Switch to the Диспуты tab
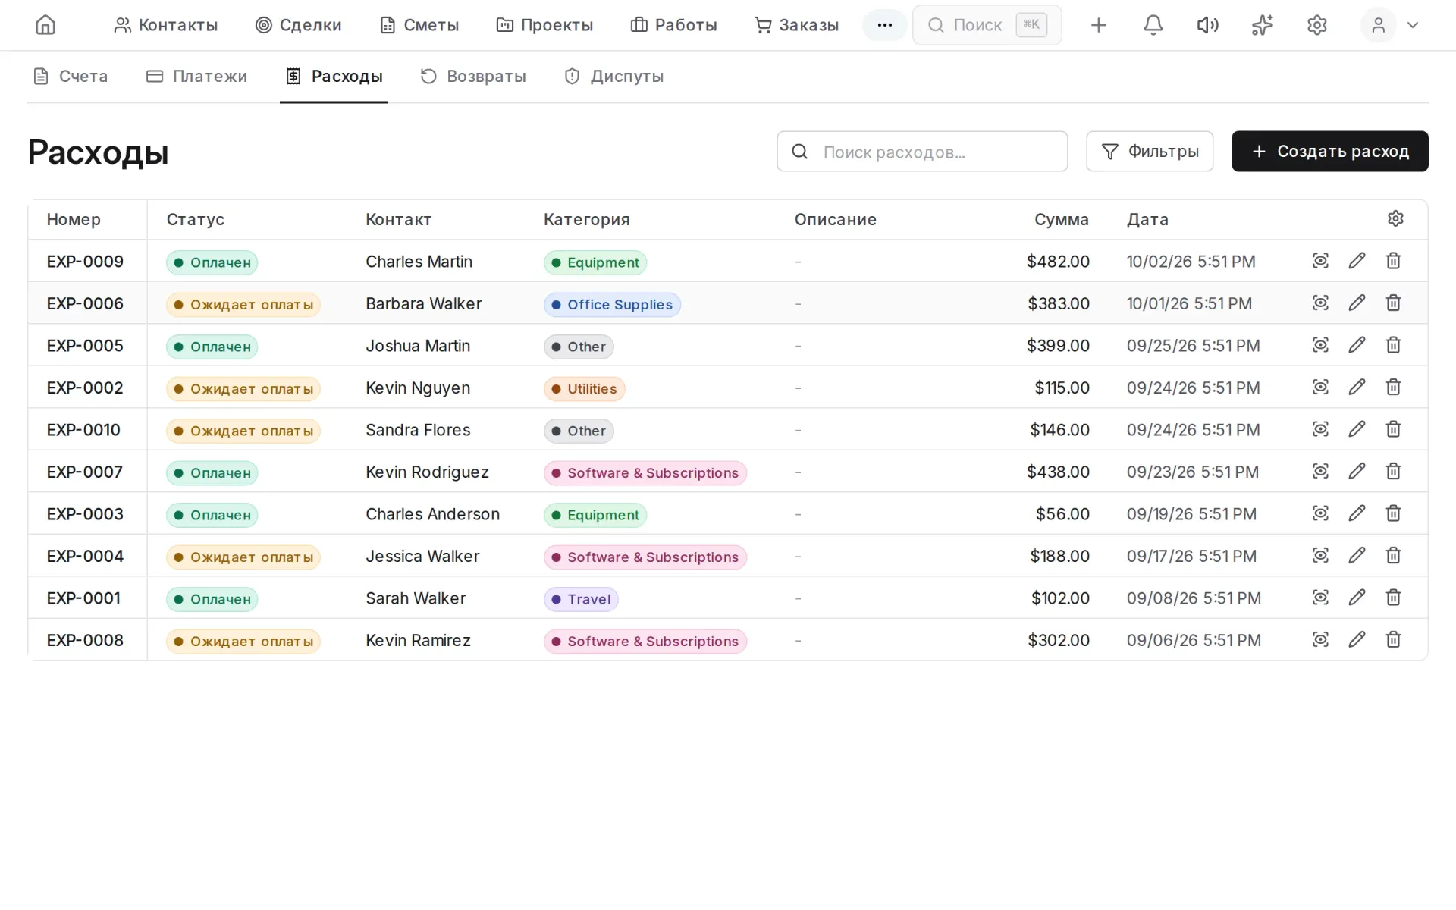The height and width of the screenshot is (910, 1456). [614, 76]
